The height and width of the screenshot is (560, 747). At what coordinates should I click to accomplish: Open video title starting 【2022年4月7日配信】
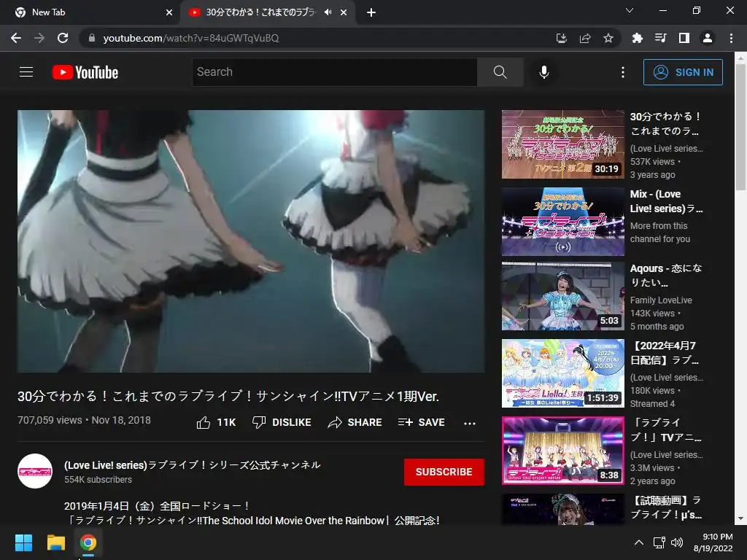pyautogui.click(x=665, y=353)
